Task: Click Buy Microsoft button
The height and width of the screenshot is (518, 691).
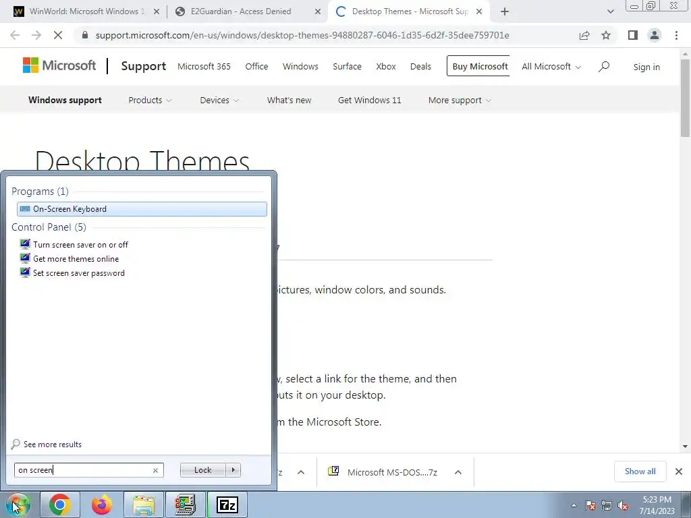Action: (478, 66)
